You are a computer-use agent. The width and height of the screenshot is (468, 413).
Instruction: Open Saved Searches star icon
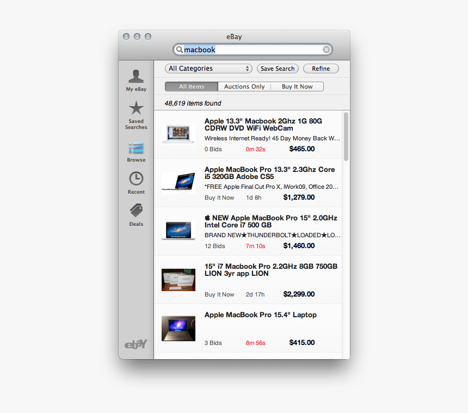point(136,108)
